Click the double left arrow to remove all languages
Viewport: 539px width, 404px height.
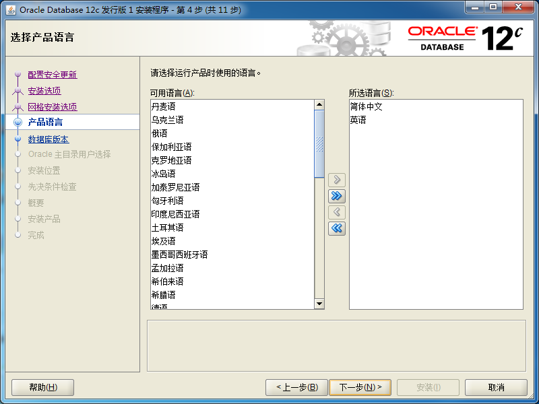click(x=336, y=228)
